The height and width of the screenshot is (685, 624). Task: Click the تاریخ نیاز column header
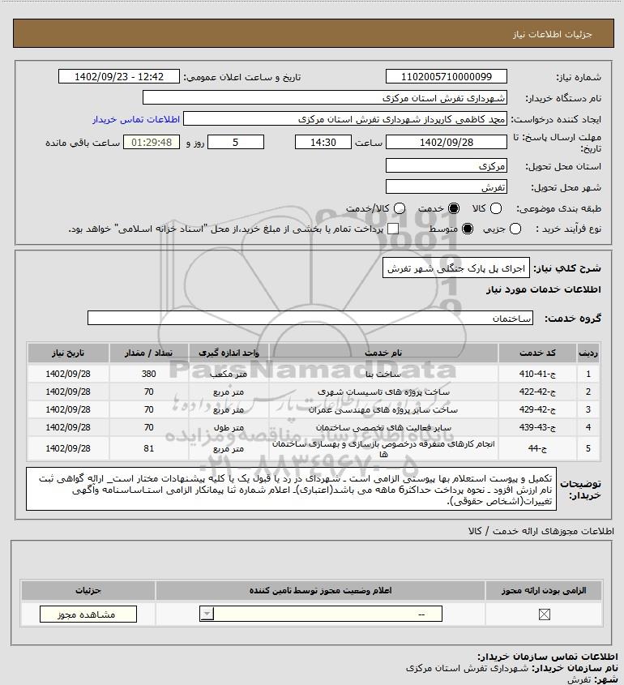point(68,353)
